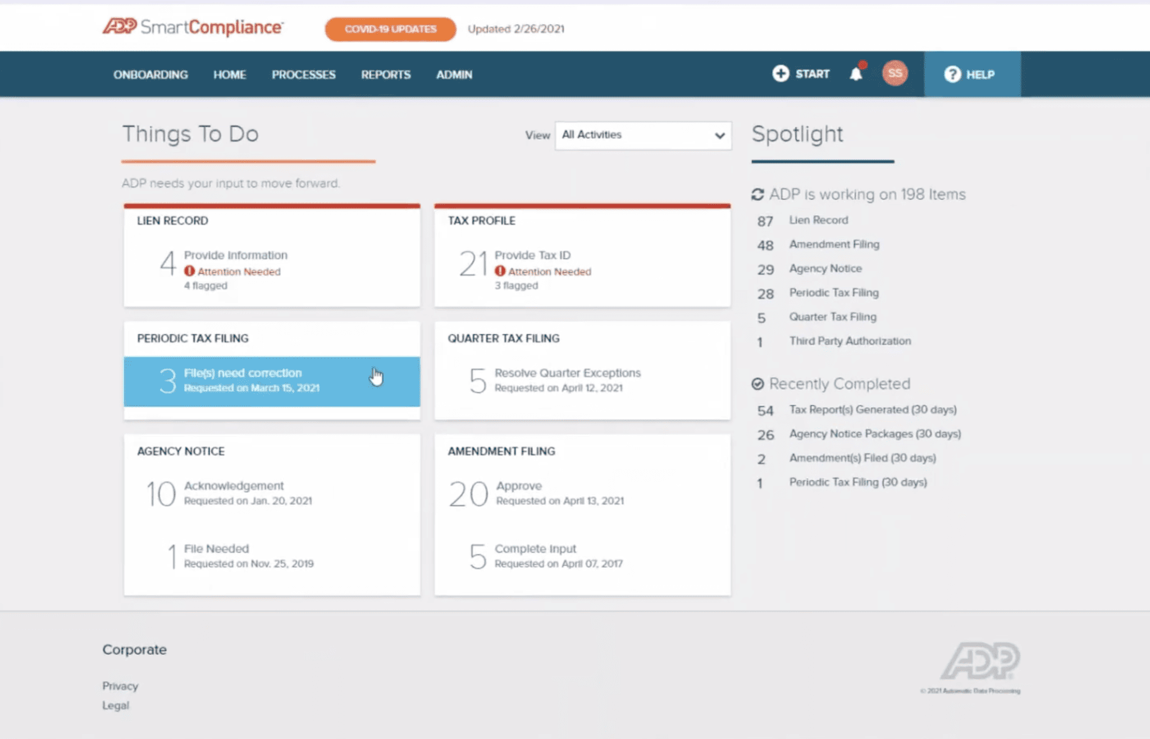This screenshot has width=1150, height=739.
Task: Click the Recently Completed checkmark icon
Action: tap(757, 384)
